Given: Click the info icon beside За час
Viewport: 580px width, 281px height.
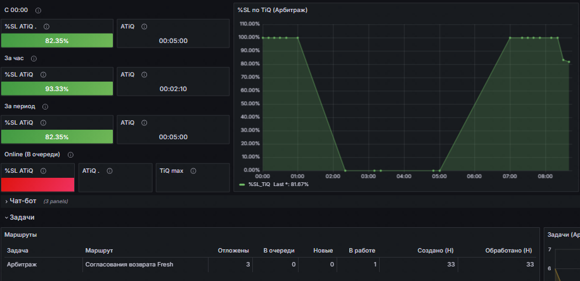Looking at the screenshot, I should click(x=34, y=59).
